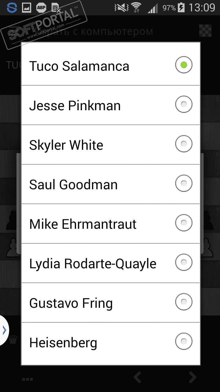The width and height of the screenshot is (220, 392).
Task: Tap the chessboard icon in the header
Action: [205, 31]
